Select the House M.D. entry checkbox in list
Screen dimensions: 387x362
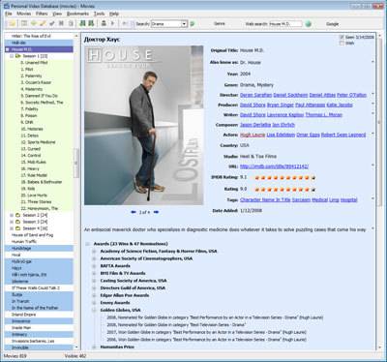coord(8,49)
